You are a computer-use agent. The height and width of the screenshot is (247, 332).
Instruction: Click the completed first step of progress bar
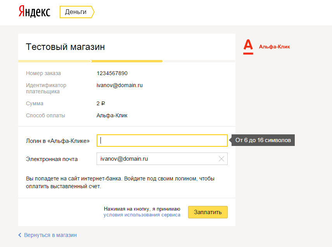[54, 61]
